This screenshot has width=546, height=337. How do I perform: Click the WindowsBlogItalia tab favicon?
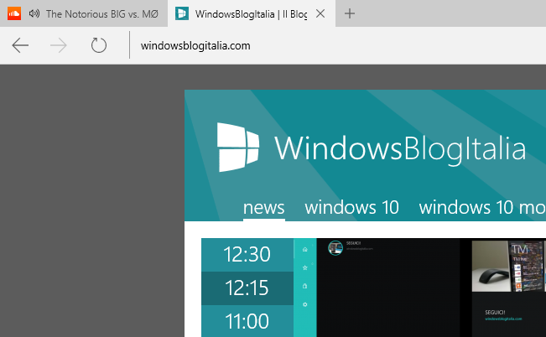tap(182, 13)
